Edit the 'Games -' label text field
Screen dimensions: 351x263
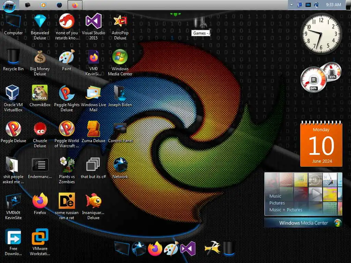(x=201, y=33)
